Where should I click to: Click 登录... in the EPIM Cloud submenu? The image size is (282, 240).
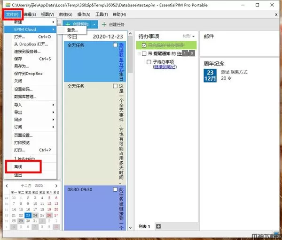tap(72, 30)
